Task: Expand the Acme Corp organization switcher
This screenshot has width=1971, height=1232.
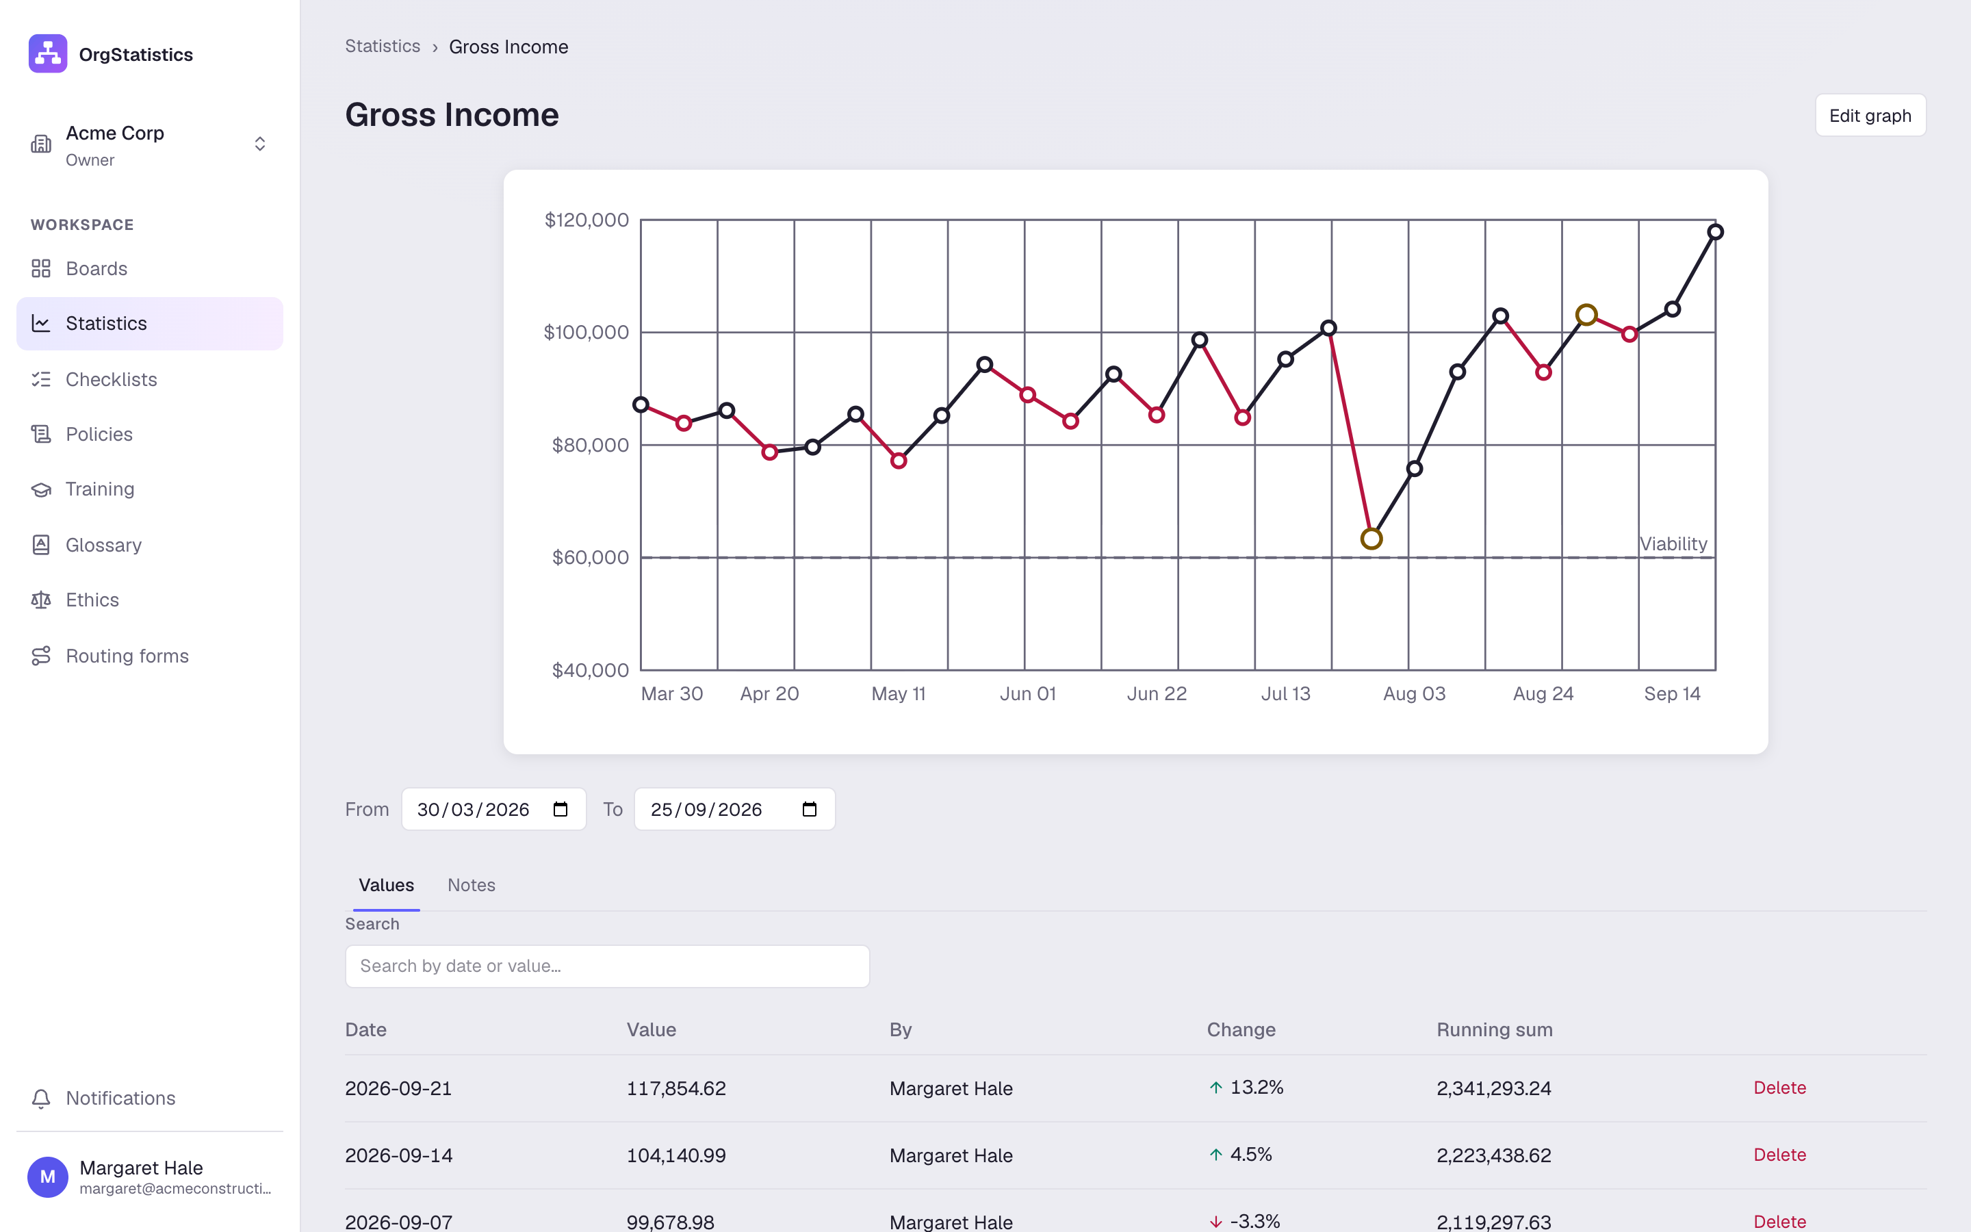Action: point(260,144)
